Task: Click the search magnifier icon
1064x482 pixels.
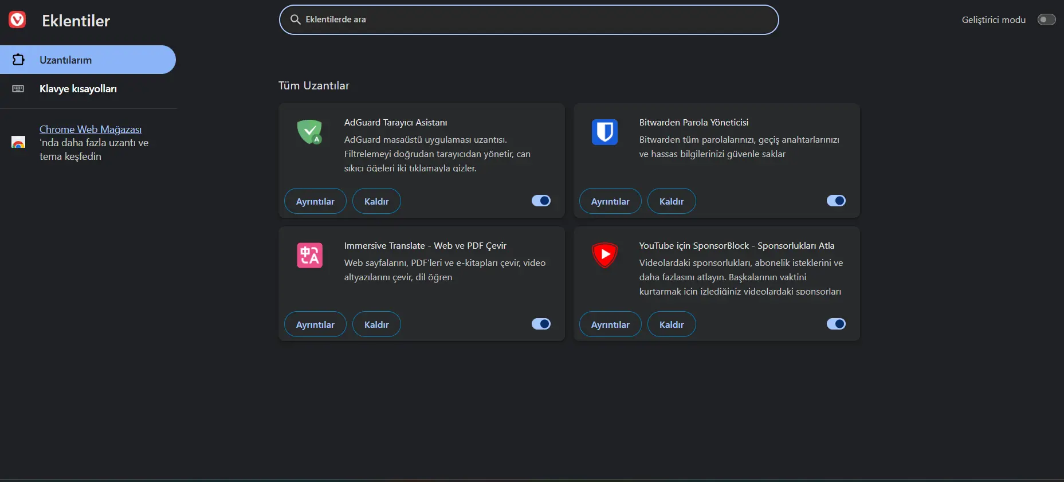Action: pyautogui.click(x=296, y=19)
